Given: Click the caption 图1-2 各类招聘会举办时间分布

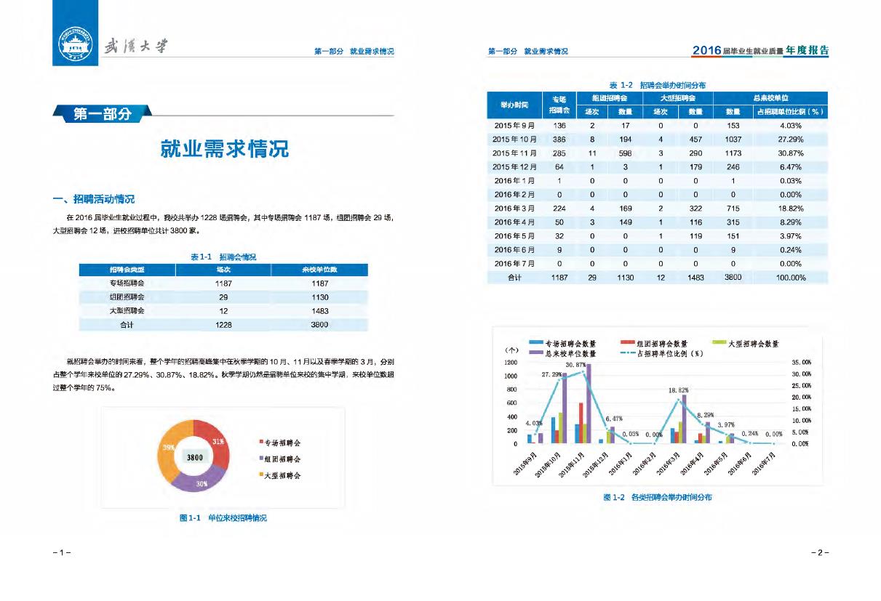Looking at the screenshot, I should tap(658, 497).
